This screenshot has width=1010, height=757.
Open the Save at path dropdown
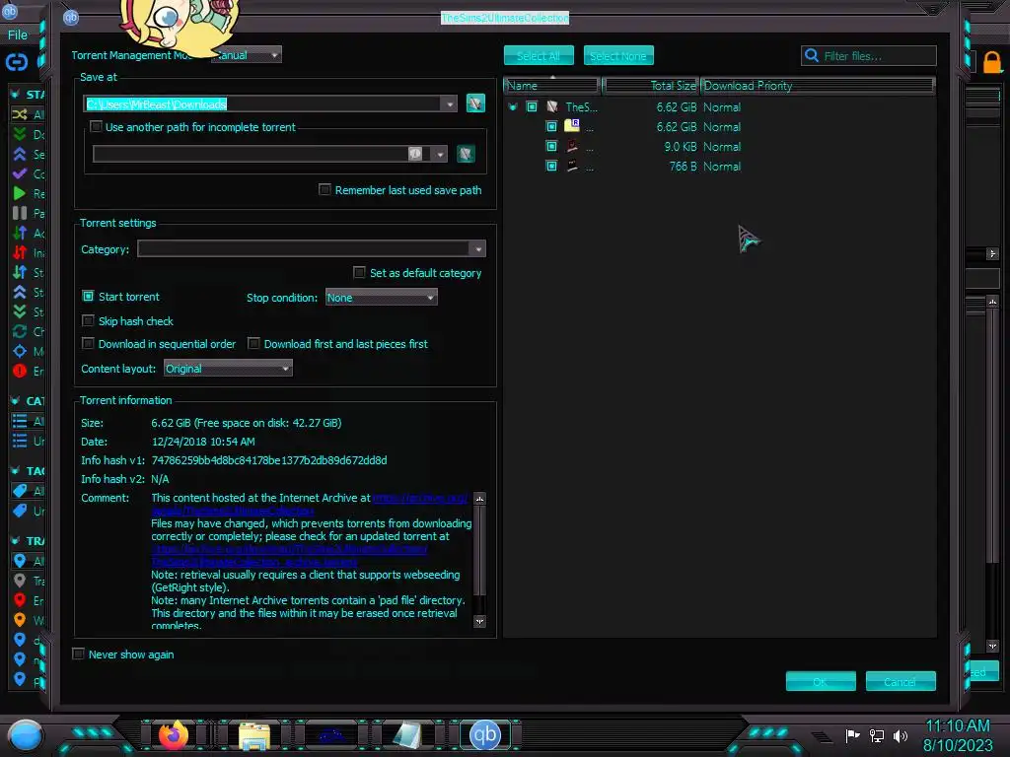pyautogui.click(x=449, y=104)
